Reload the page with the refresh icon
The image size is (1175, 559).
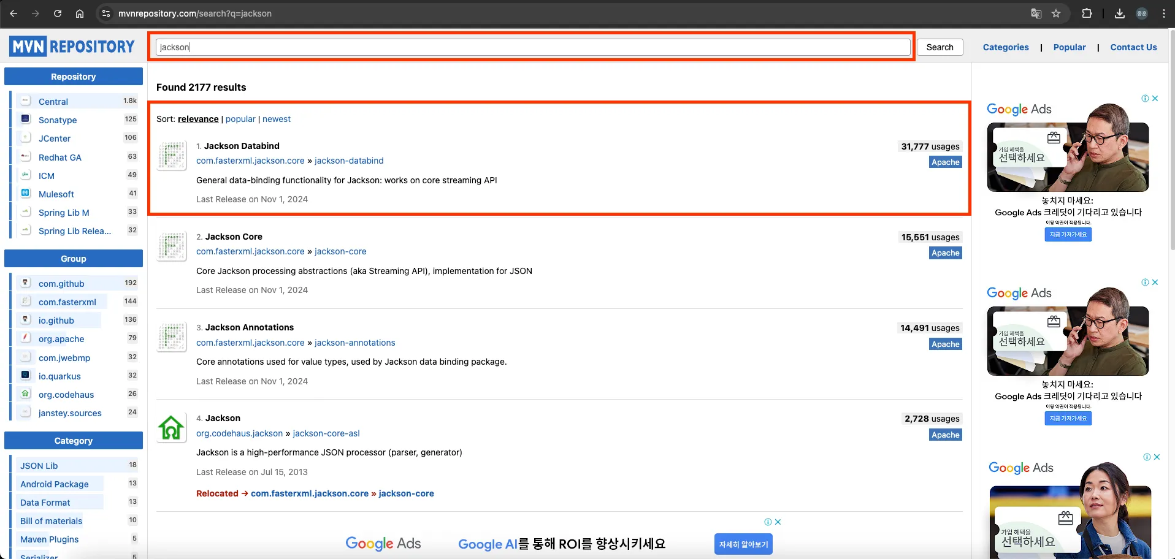point(58,13)
